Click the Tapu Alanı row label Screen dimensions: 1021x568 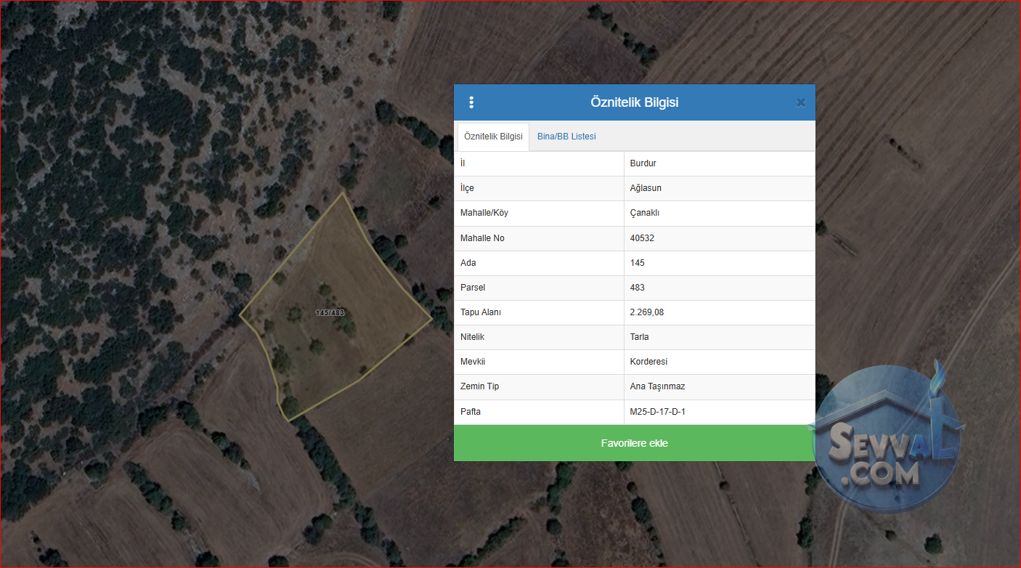[481, 312]
